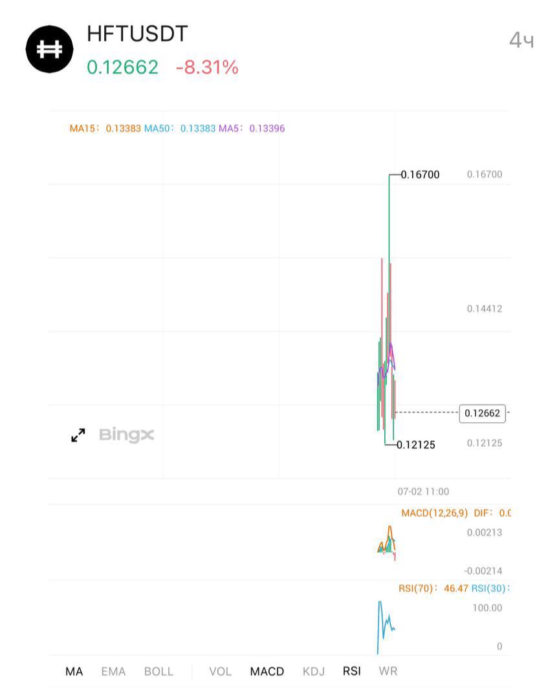
Task: Open the 4ч timeframe selector
Action: tap(521, 40)
